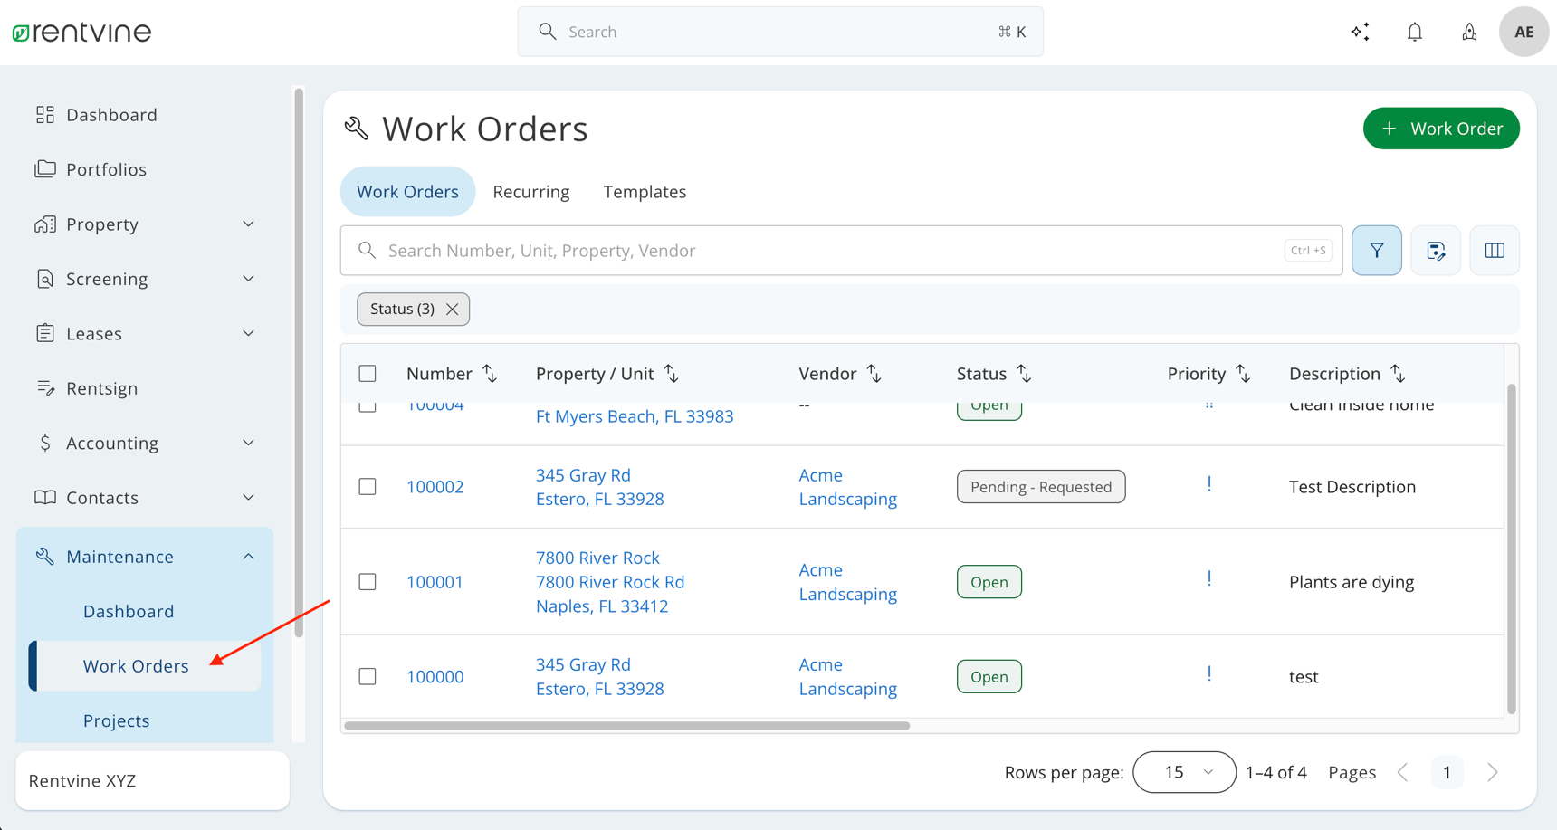Click the rocket product updates icon
This screenshot has height=830, width=1557.
(x=1469, y=31)
